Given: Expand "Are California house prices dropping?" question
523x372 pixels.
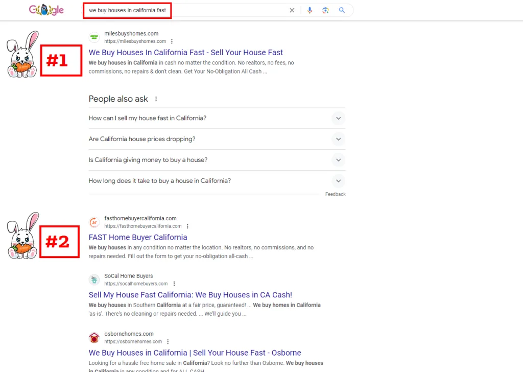Looking at the screenshot, I should coord(338,139).
